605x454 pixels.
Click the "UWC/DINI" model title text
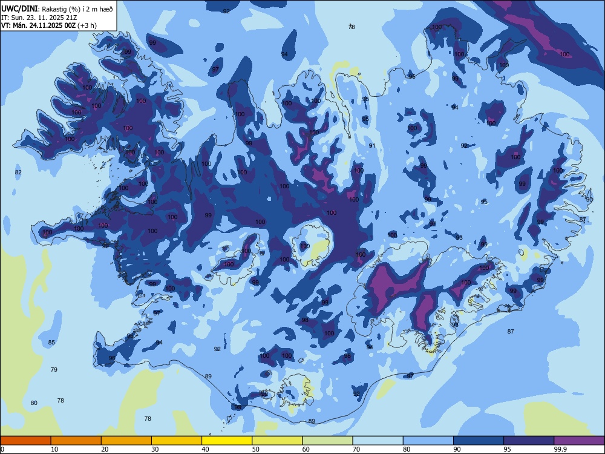click(x=19, y=9)
